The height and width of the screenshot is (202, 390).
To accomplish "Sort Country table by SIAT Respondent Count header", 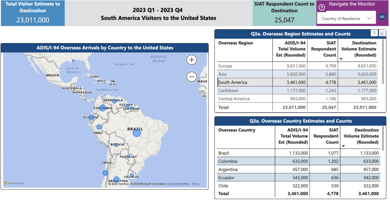I will (x=326, y=136).
